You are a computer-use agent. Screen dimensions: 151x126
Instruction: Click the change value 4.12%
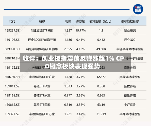click(x=81, y=49)
